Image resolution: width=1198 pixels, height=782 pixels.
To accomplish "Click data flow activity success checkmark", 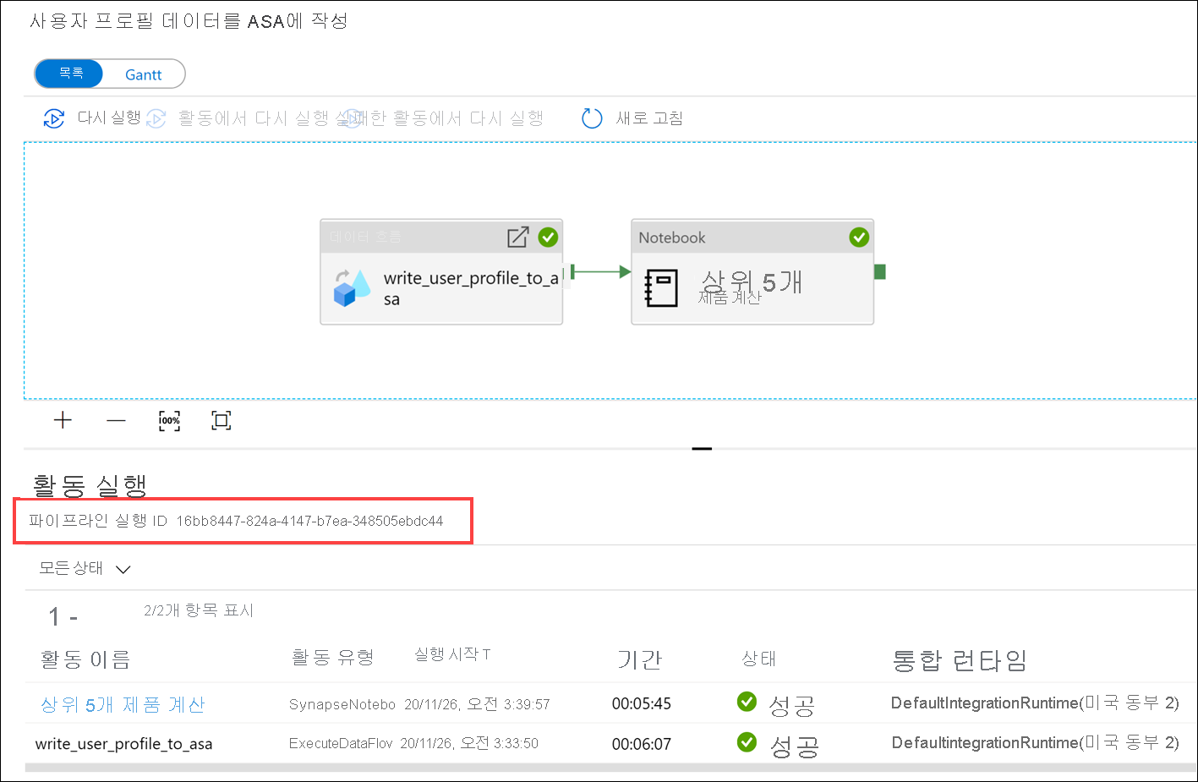I will point(548,238).
